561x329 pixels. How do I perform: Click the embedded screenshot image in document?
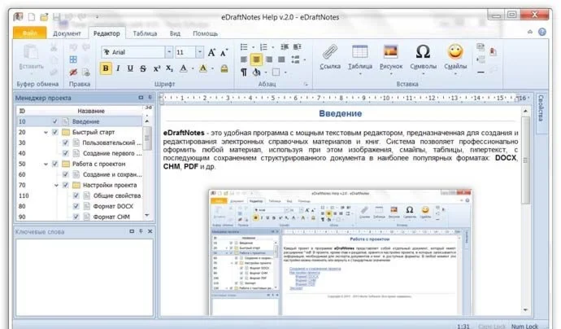tap(340, 252)
